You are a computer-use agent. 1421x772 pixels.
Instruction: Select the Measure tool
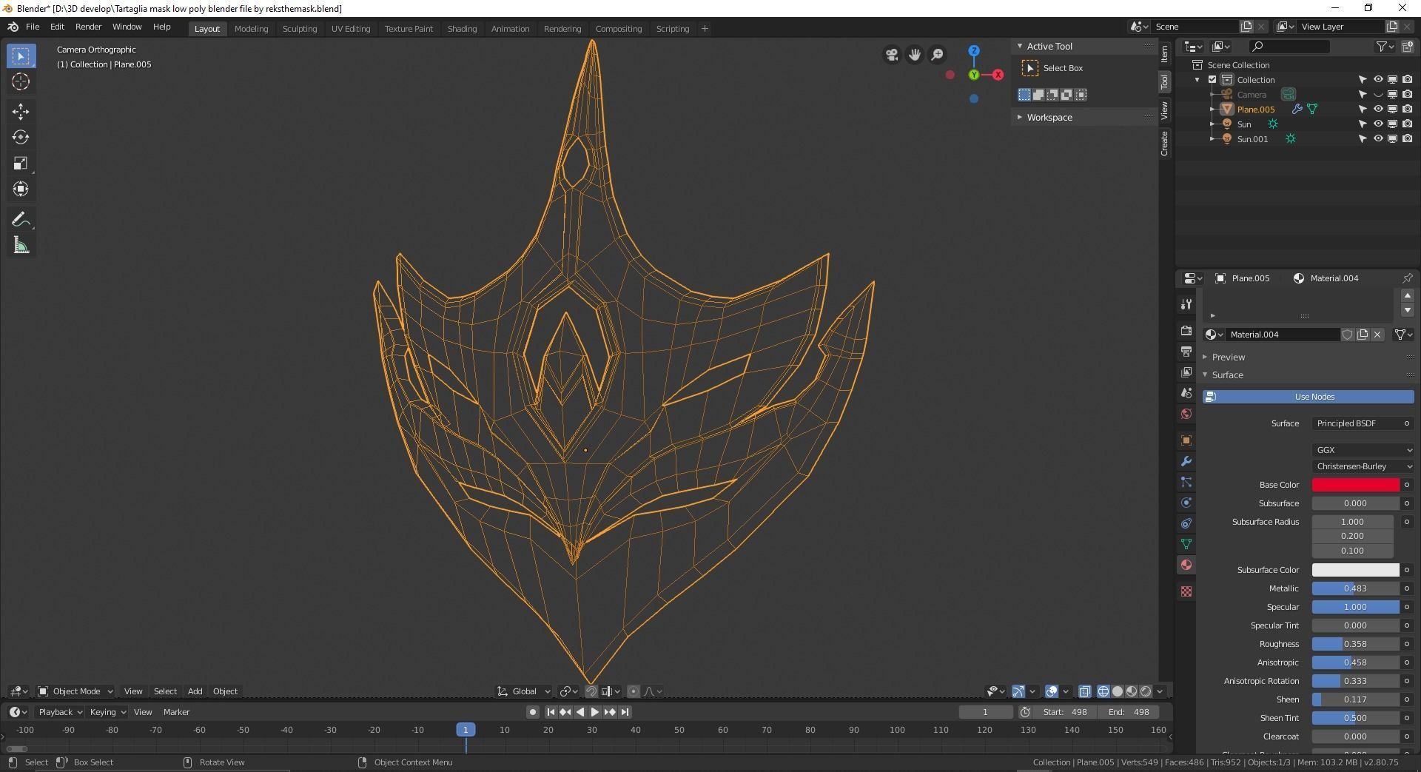pos(21,246)
